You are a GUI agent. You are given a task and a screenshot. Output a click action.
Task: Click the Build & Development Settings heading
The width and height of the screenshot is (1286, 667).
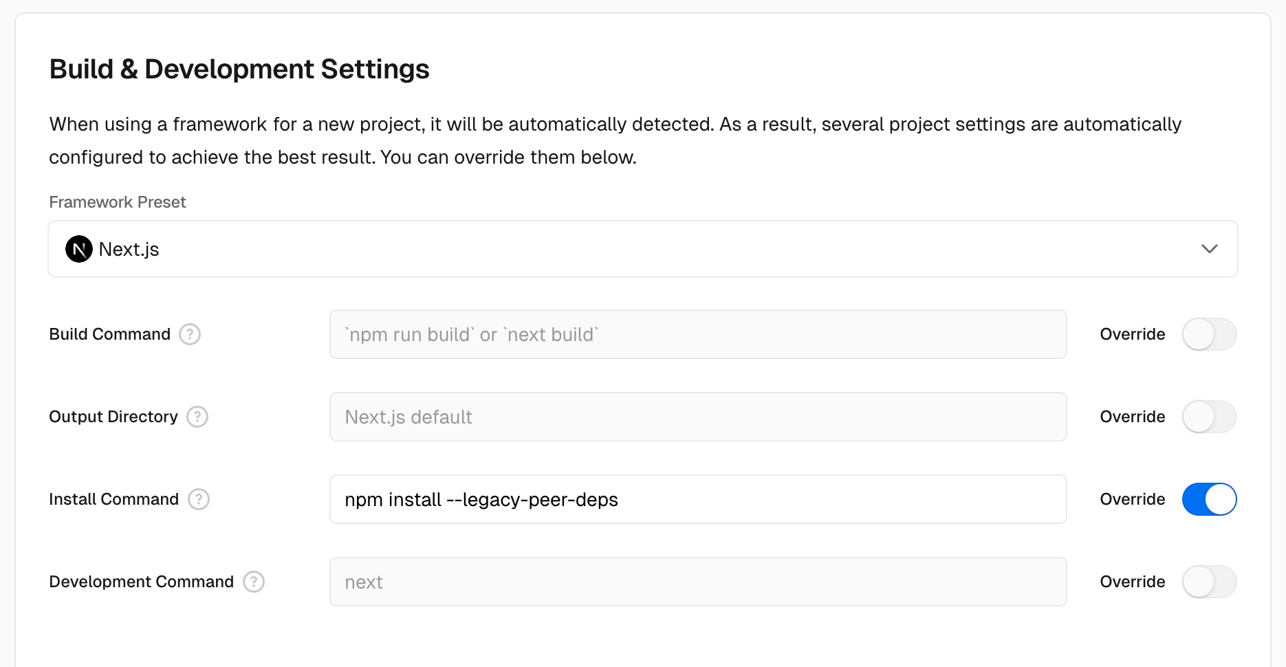[239, 69]
